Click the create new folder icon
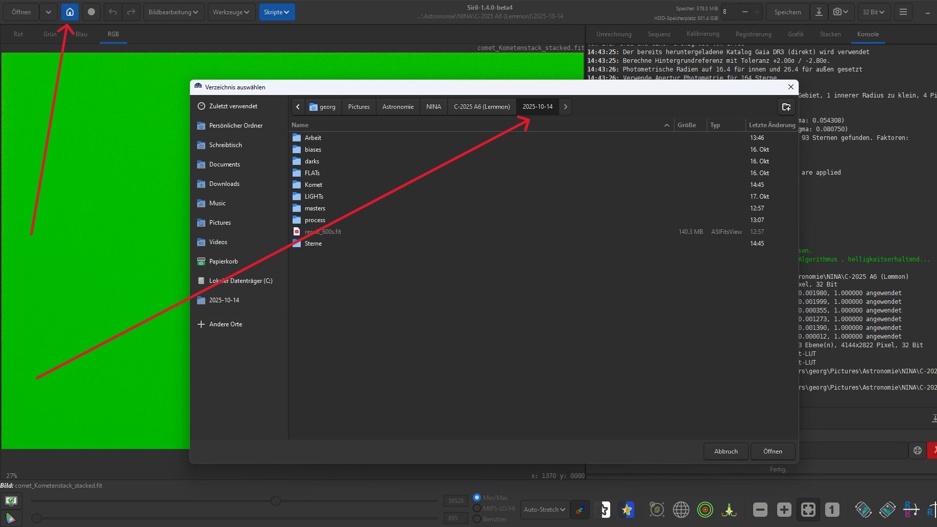 click(786, 107)
